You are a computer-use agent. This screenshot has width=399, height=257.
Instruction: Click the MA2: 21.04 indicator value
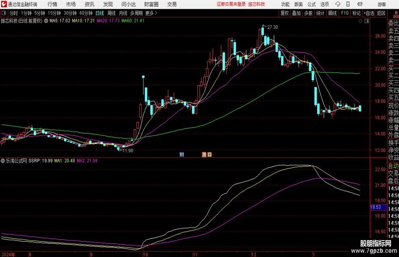[x=87, y=160]
